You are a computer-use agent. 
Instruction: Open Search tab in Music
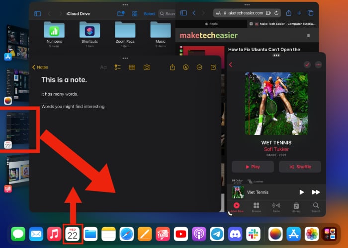(x=316, y=207)
